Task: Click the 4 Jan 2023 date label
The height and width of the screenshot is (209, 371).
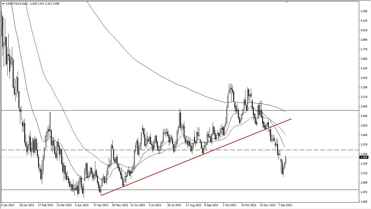Action: pos(8,205)
